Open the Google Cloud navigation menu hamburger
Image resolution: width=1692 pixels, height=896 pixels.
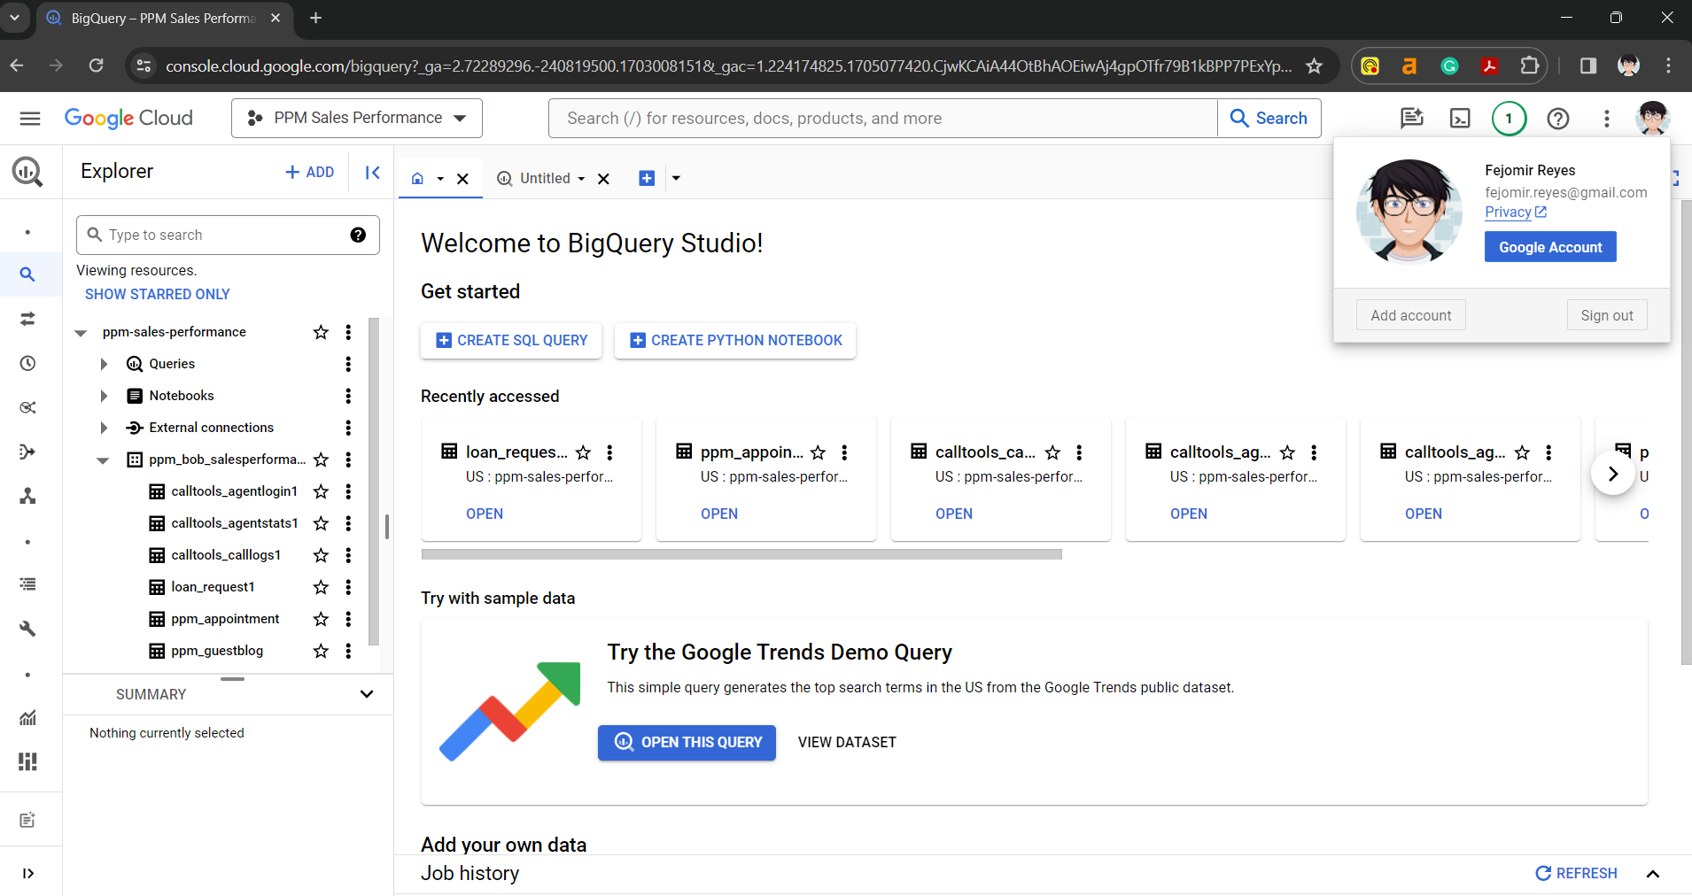click(x=30, y=118)
